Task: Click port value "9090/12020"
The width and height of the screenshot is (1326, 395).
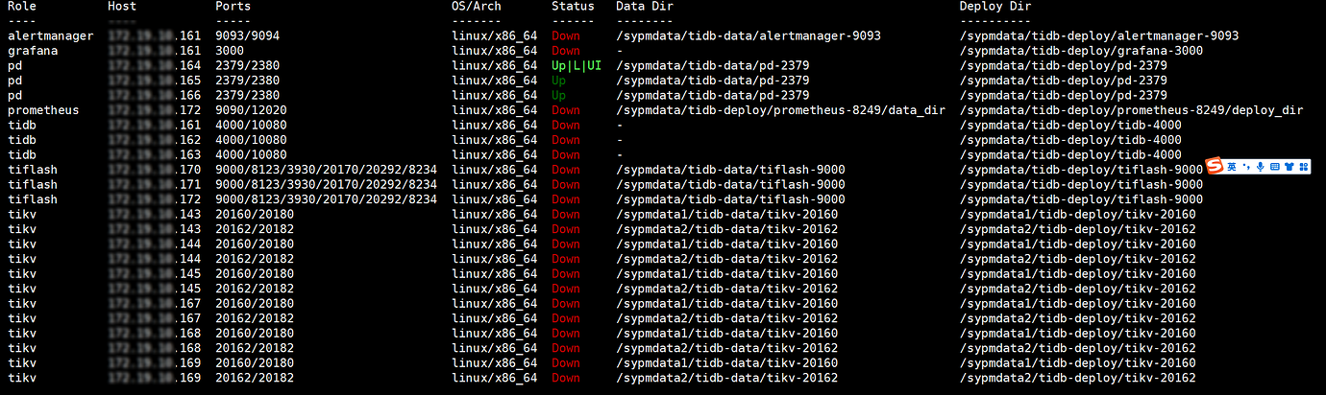Action: coord(251,110)
